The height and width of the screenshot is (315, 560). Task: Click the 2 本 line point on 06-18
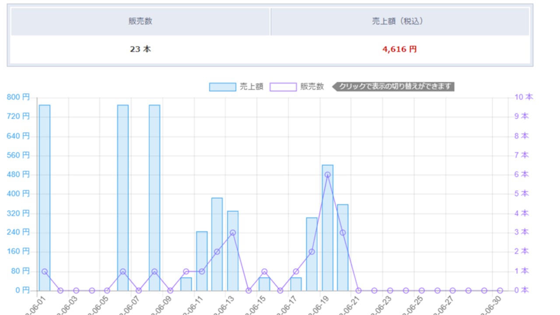[311, 252]
